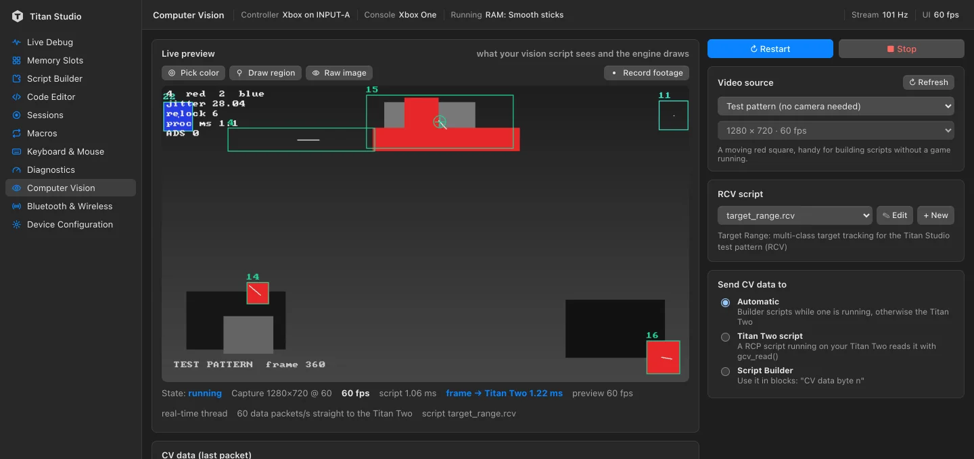The height and width of the screenshot is (459, 974).
Task: Go to Memory Slots
Action: [70, 60]
